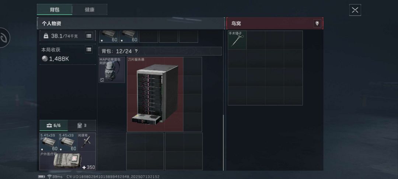This screenshot has height=179, width=398.
Task: Open the list icon next to weight 38.1/74
Action: click(88, 36)
